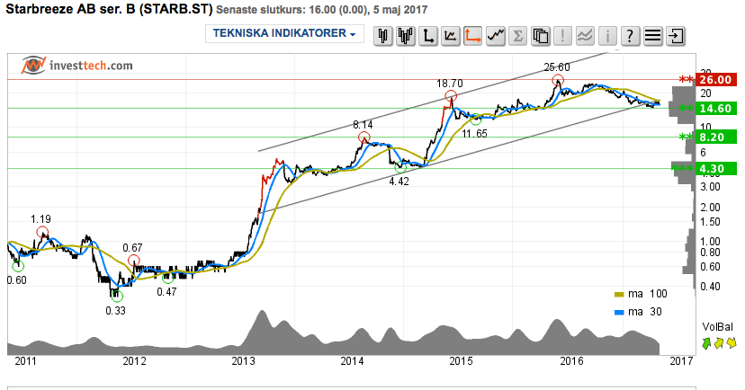745x390 pixels.
Task: Click the 2016 year label on axis
Action: click(571, 361)
